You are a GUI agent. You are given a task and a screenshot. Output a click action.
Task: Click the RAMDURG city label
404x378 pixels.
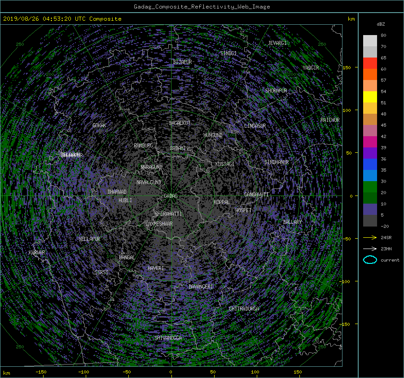[x=143, y=146]
